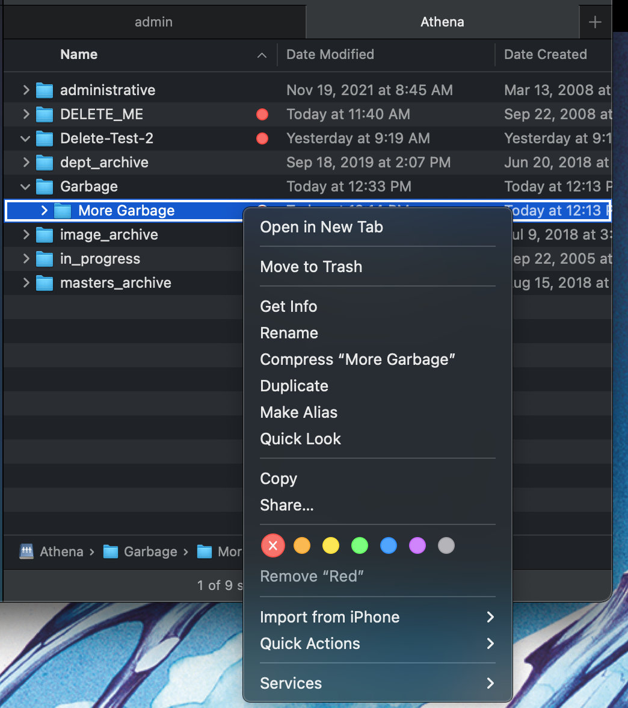The image size is (628, 708).
Task: Remove the red tag swatch
Action: click(x=273, y=545)
